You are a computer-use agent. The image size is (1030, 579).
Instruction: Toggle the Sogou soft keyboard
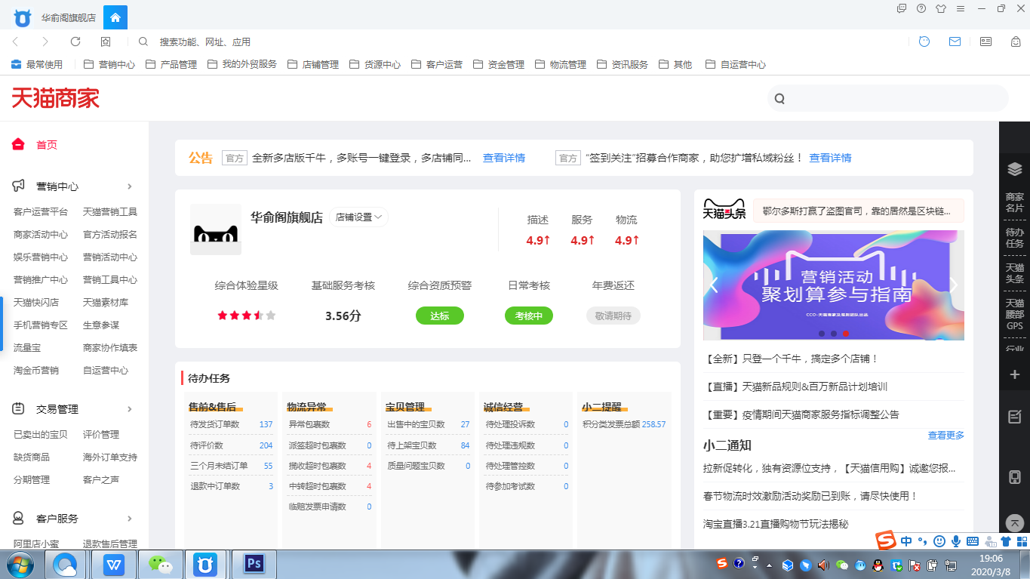[973, 541]
